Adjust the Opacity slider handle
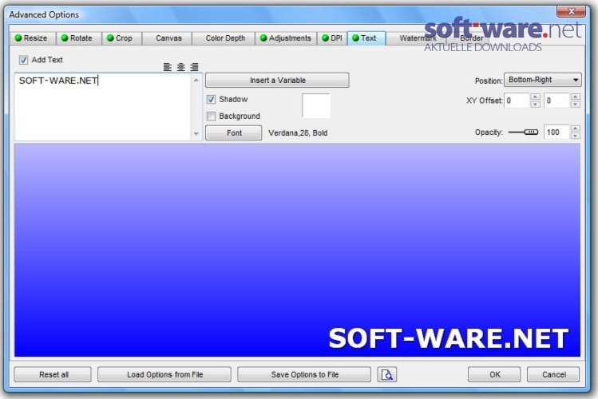The width and height of the screenshot is (598, 399). click(530, 132)
